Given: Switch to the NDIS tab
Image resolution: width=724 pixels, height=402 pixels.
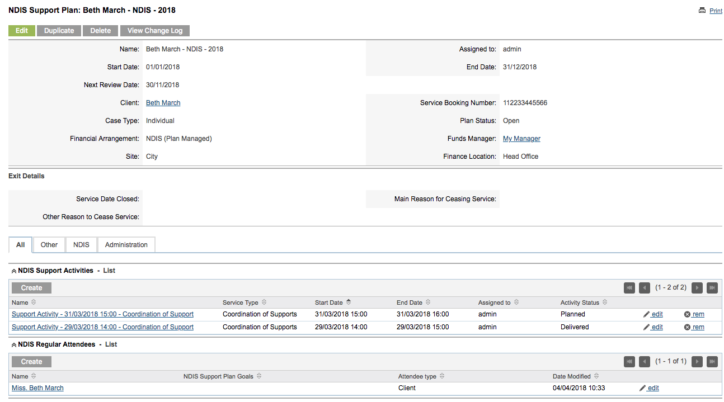Looking at the screenshot, I should [81, 245].
